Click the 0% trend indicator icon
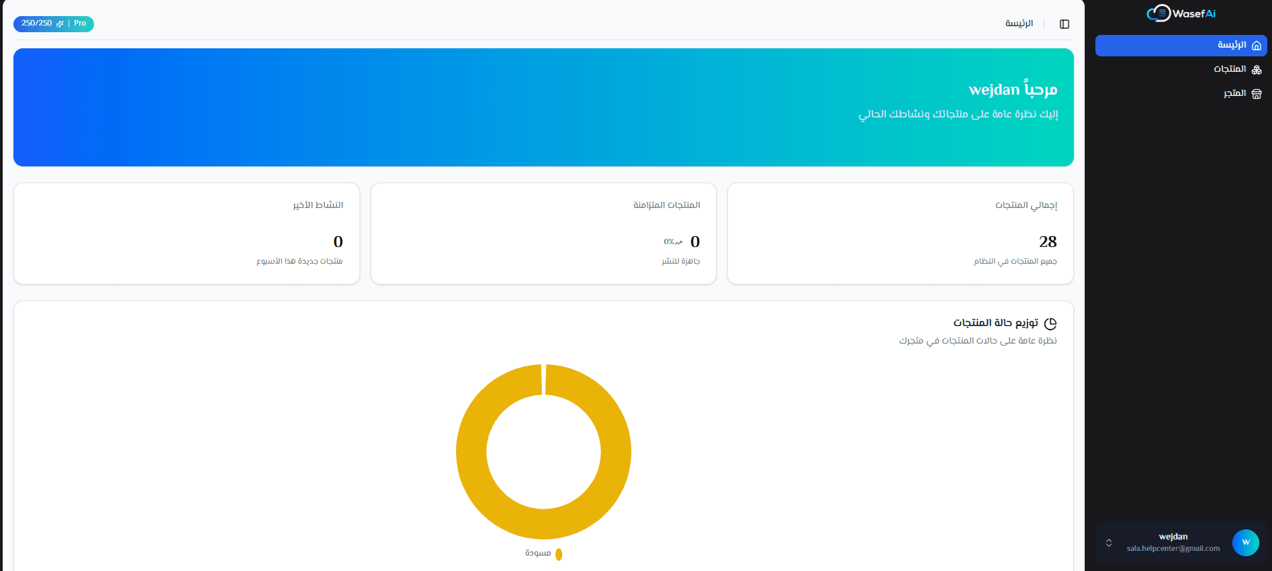Viewport: 1272px width, 571px height. [x=678, y=242]
